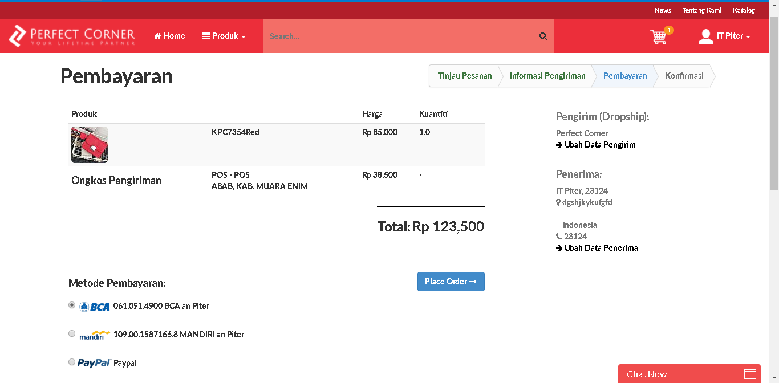Choose the Paypal payment radio option
This screenshot has height=383, width=779.
(x=72, y=362)
